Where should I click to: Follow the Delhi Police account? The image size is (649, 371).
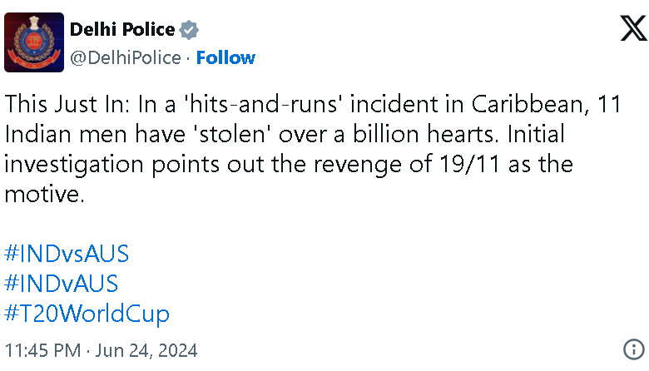pyautogui.click(x=225, y=58)
